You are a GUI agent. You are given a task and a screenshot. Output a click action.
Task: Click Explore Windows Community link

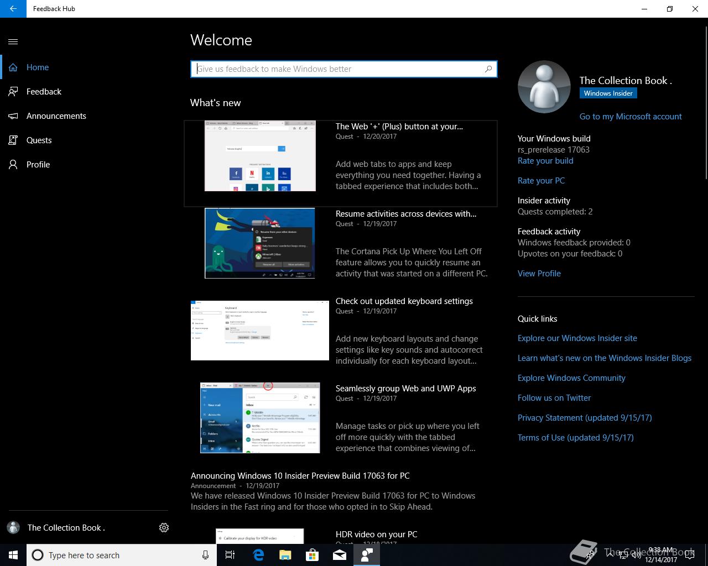click(x=571, y=378)
